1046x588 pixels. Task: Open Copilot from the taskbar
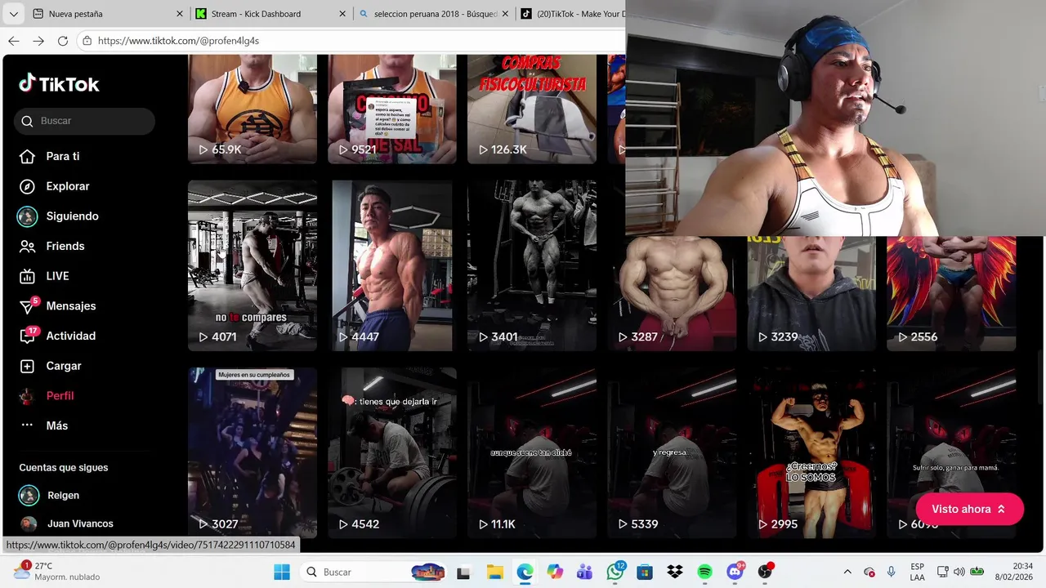tap(555, 572)
